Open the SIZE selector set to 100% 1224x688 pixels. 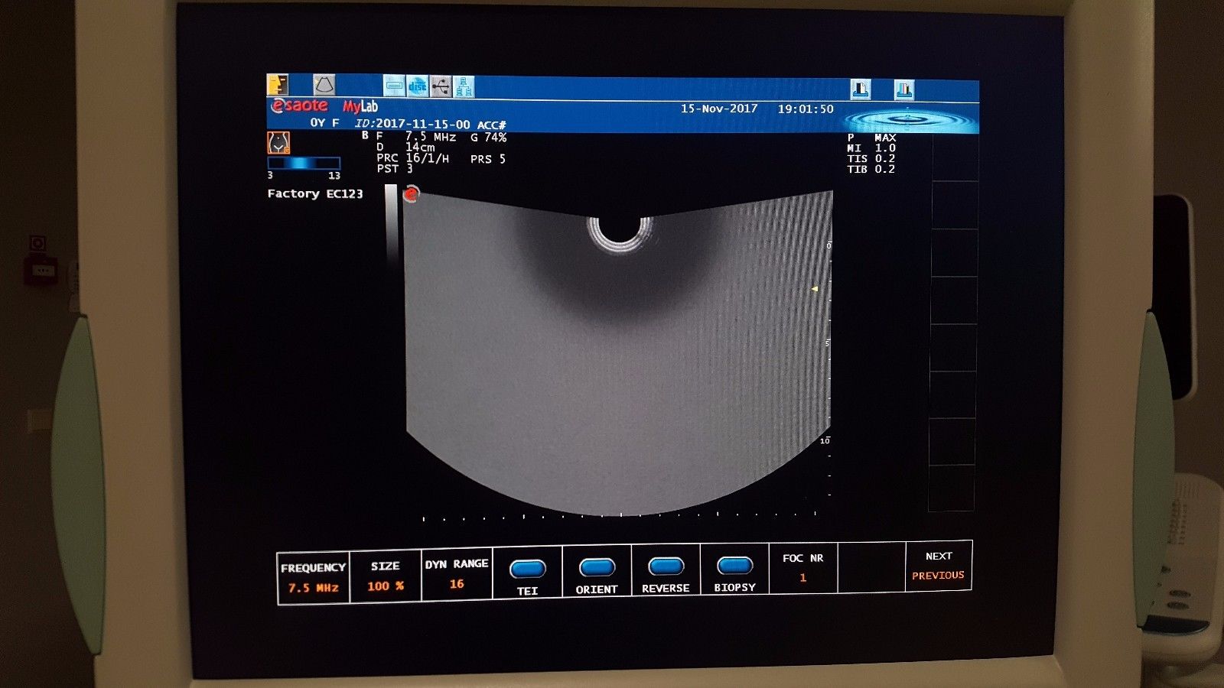click(385, 575)
